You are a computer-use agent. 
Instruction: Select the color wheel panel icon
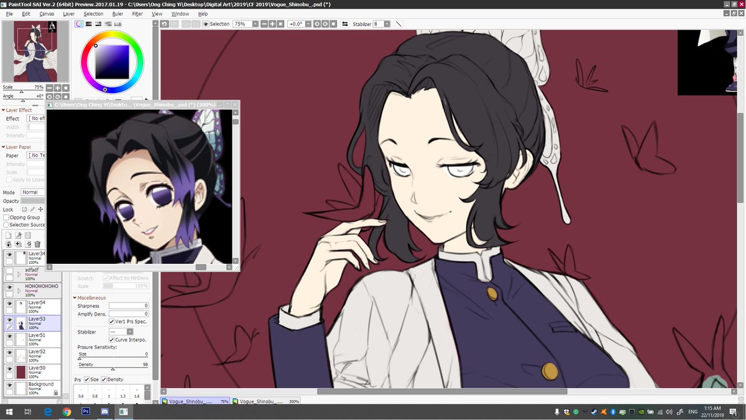(80, 24)
